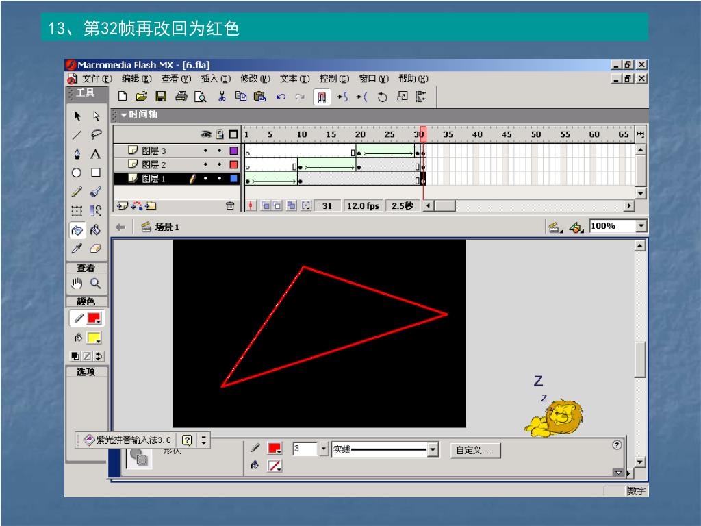The height and width of the screenshot is (526, 701).
Task: Select the Text tool
Action: (96, 154)
